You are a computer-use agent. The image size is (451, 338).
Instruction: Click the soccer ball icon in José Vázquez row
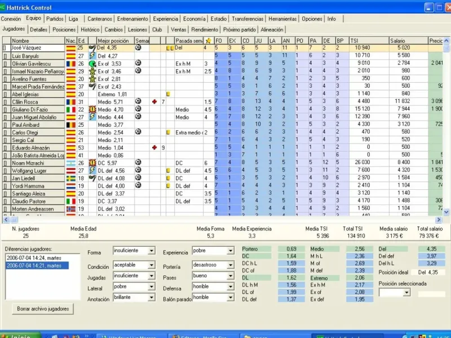click(138, 47)
